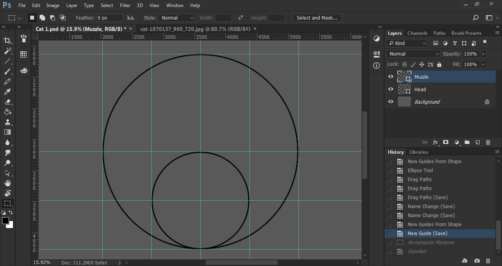The height and width of the screenshot is (266, 502).
Task: Switch to the Paths tab
Action: click(439, 33)
